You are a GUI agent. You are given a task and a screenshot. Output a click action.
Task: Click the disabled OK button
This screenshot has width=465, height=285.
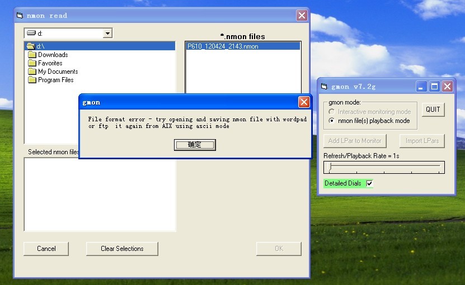click(279, 249)
